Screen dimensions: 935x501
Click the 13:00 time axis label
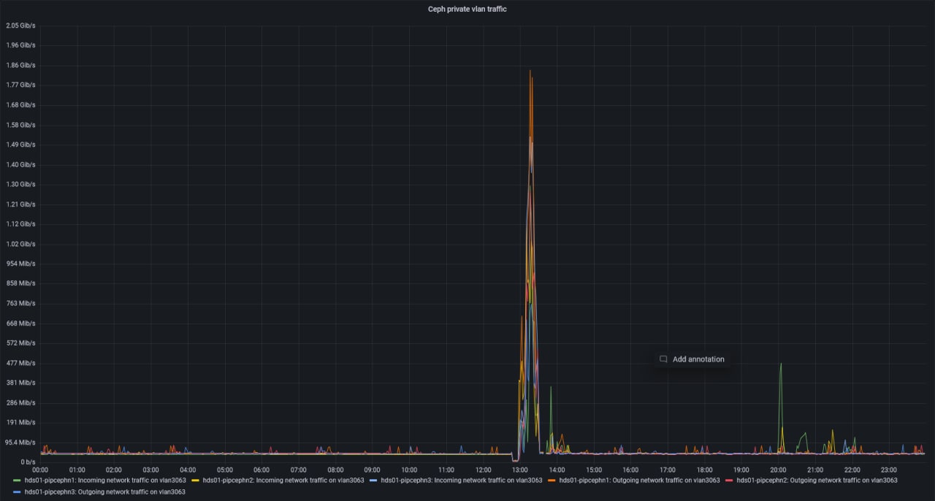pyautogui.click(x=520, y=470)
